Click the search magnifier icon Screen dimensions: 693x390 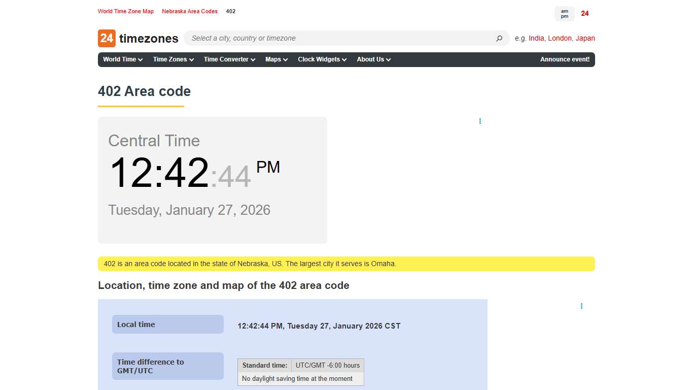(499, 38)
